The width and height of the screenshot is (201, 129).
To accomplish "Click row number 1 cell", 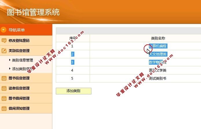I will click(72, 46).
